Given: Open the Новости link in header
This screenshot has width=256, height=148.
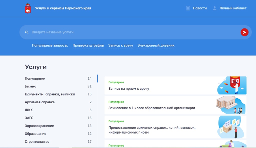Looking at the screenshot, I should 199,8.
